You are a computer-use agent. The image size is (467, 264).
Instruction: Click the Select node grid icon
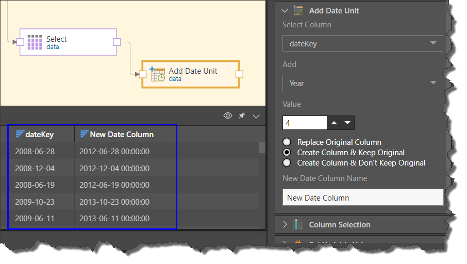pos(35,42)
